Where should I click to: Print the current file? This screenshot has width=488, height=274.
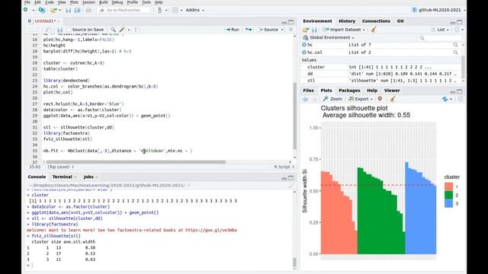88,10
